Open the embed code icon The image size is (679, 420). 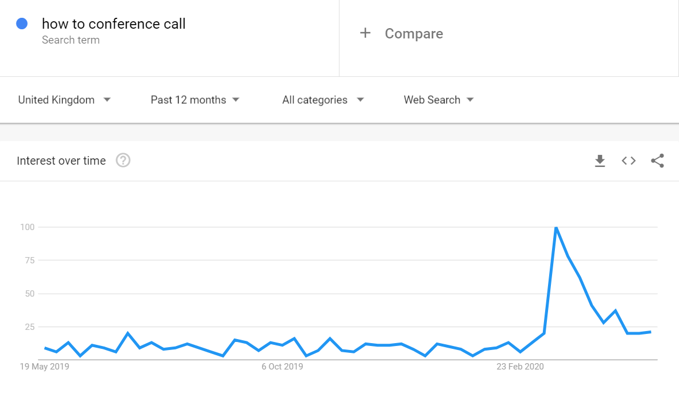pyautogui.click(x=628, y=161)
